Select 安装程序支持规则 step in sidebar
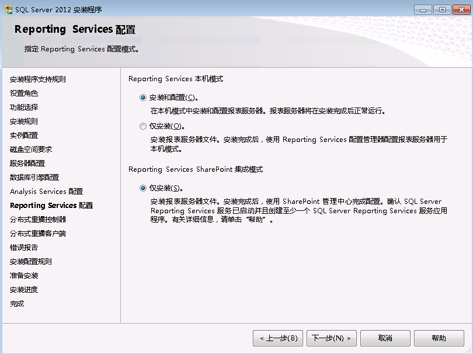The width and height of the screenshot is (473, 354). [x=38, y=79]
